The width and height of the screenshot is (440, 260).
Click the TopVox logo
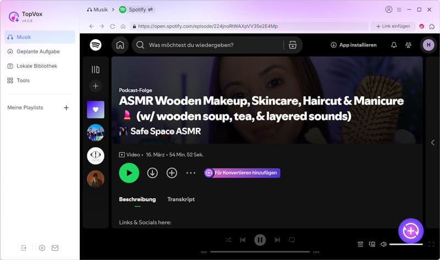[13, 17]
